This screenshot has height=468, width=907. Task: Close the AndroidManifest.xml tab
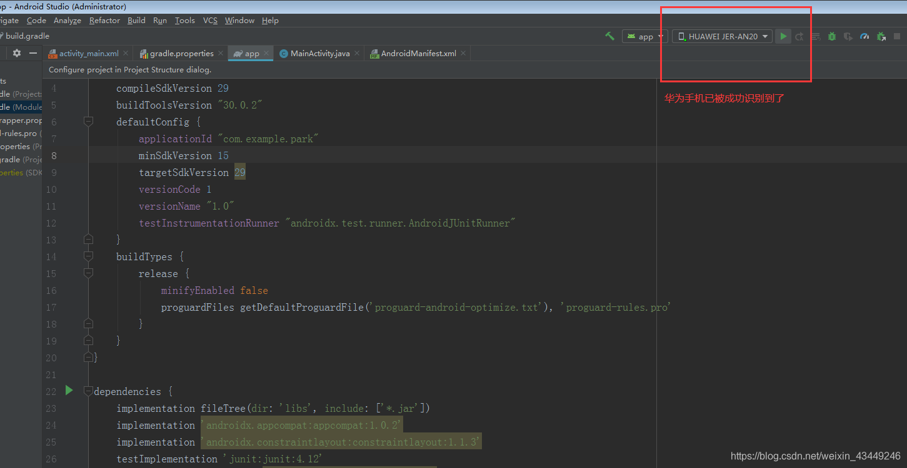tap(463, 54)
